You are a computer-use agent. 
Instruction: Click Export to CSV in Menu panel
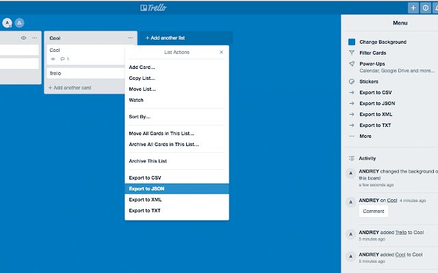tap(376, 93)
